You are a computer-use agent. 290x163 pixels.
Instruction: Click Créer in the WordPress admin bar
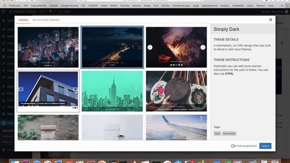pyautogui.click(x=65, y=12)
